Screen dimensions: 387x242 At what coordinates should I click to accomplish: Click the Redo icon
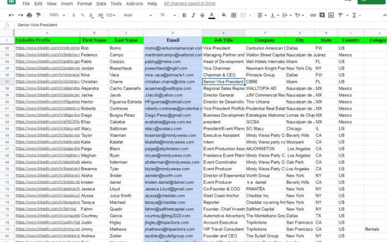click(20, 15)
